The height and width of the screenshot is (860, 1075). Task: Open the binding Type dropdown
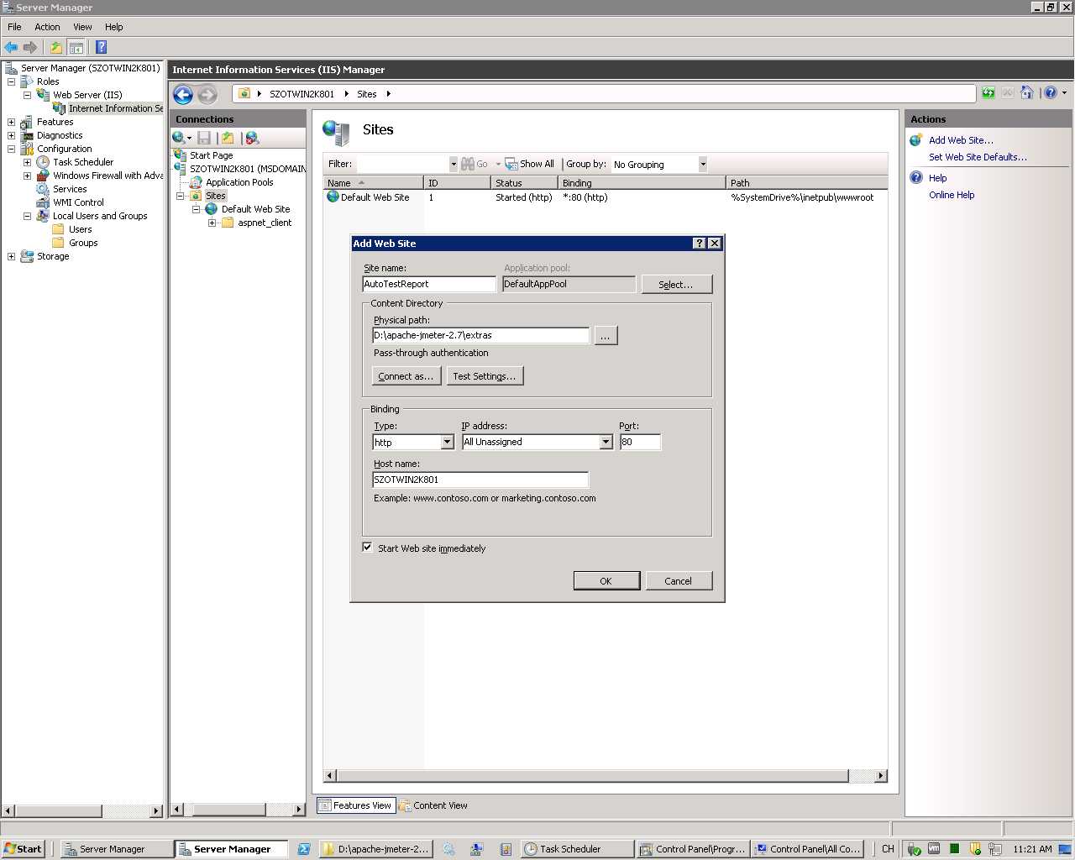(447, 442)
